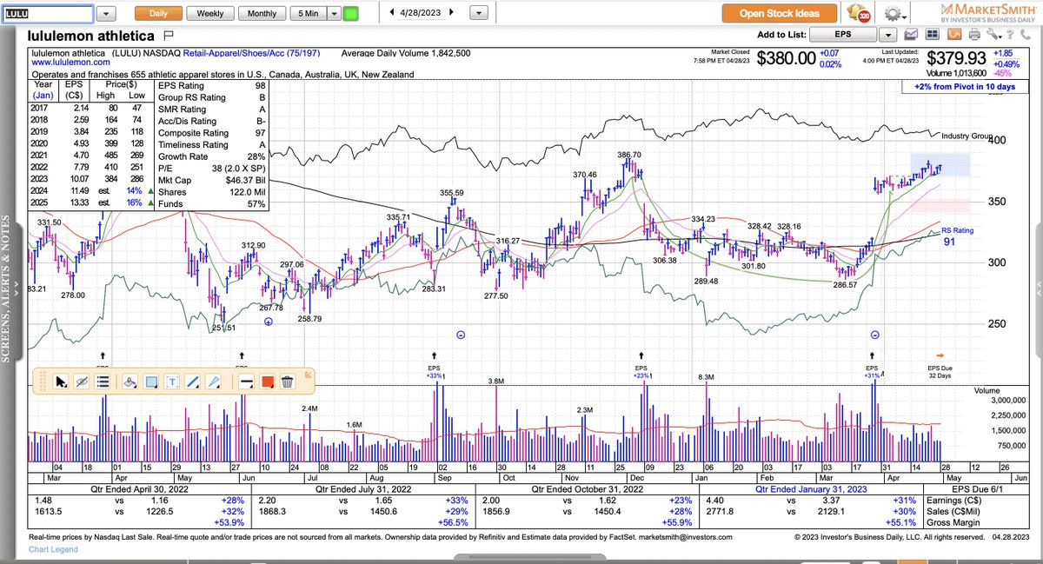Viewport: 1043px width, 564px height.
Task: Click the Composite Rating 97 row
Action: (x=211, y=134)
